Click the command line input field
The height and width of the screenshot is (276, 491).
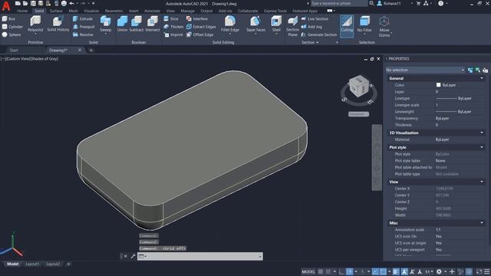click(200, 256)
